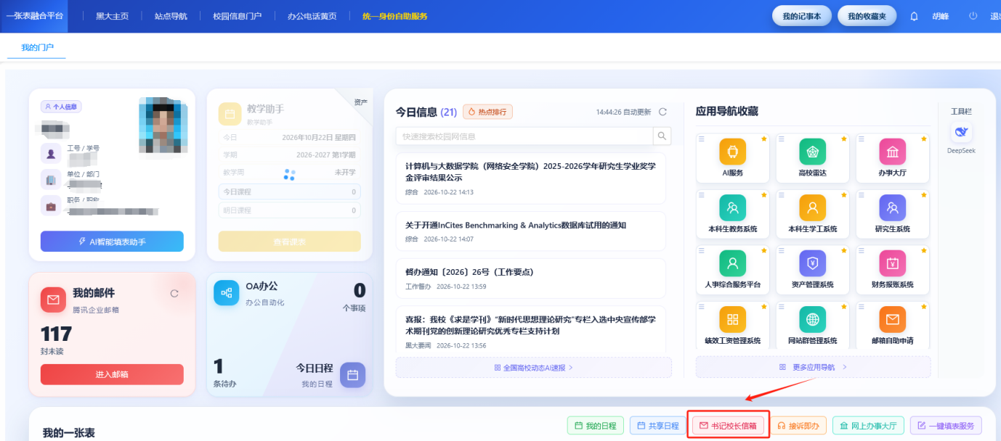
Task: Launch the AI智能填表助手 button
Action: 112,242
